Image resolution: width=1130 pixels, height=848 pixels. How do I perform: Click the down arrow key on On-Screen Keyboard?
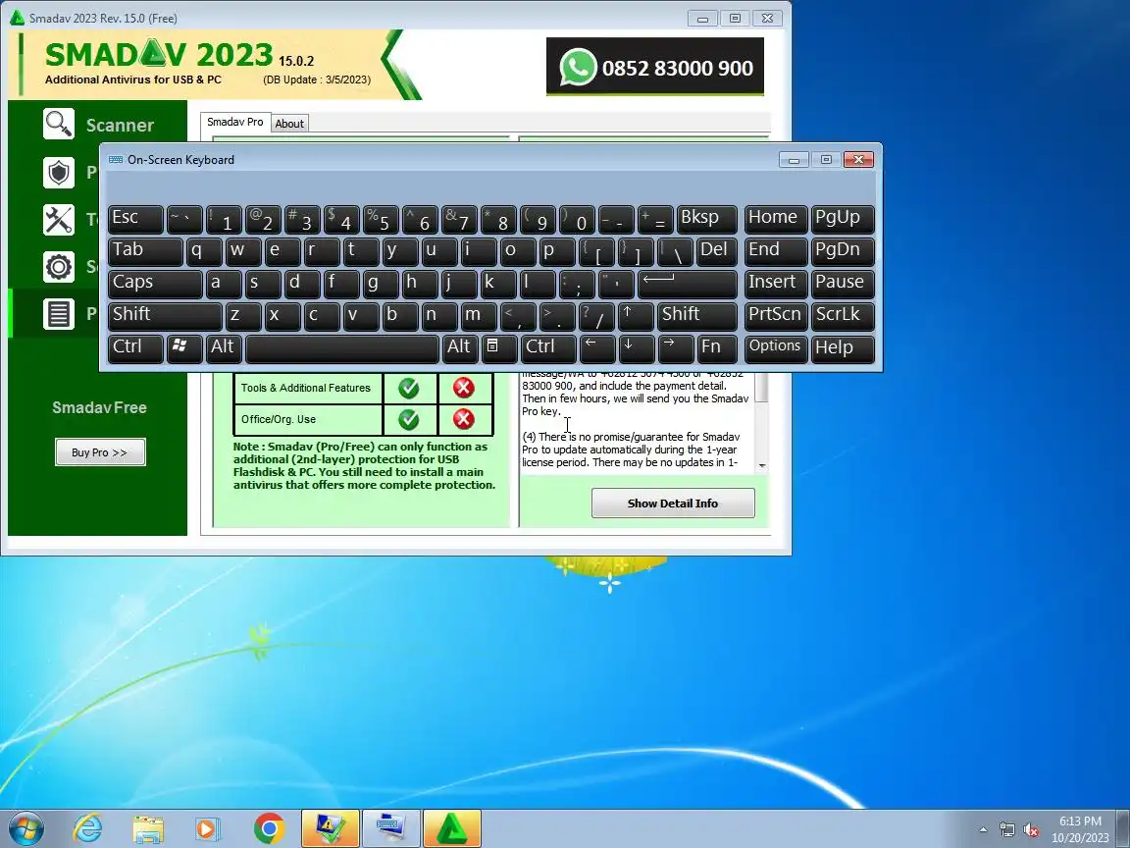tap(637, 347)
